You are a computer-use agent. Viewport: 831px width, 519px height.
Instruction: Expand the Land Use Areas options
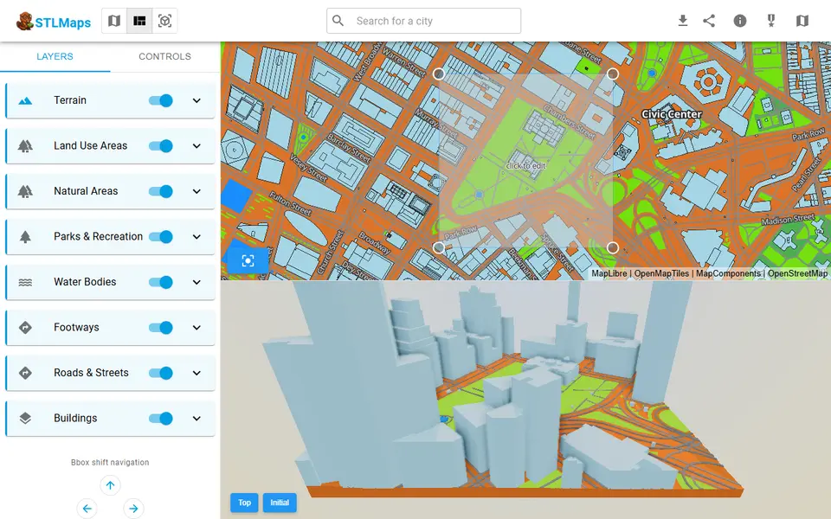[x=196, y=145]
